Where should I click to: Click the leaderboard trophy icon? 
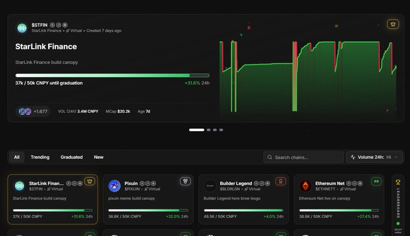coord(398,182)
